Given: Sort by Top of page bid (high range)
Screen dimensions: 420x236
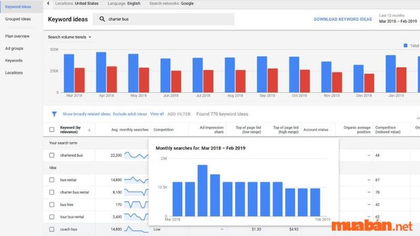Looking at the screenshot, I should click(x=286, y=129).
